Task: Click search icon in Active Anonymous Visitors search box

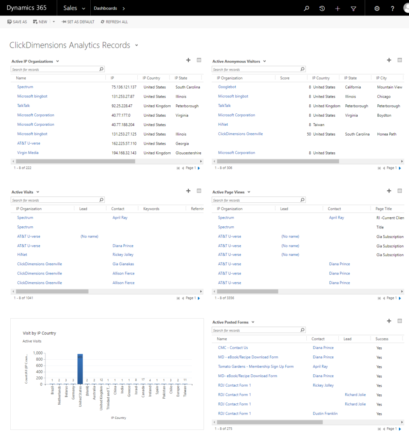Action: click(x=302, y=69)
